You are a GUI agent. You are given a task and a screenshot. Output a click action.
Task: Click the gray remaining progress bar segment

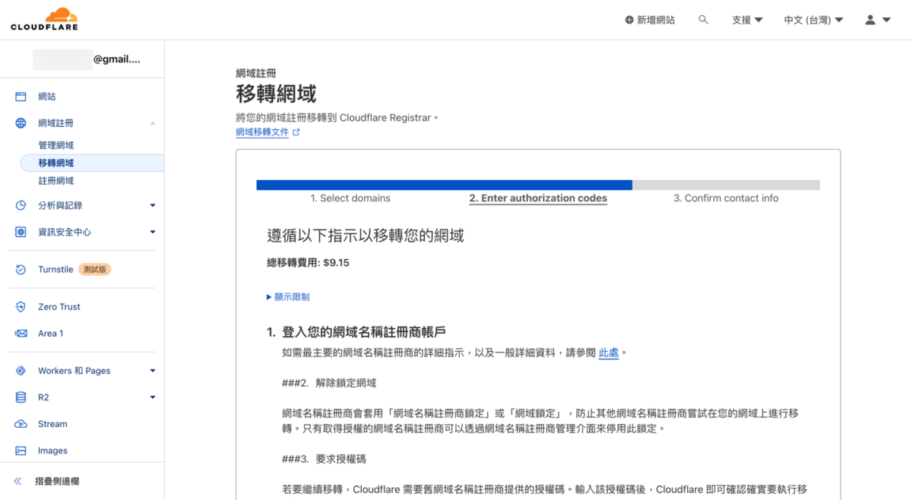(x=726, y=185)
